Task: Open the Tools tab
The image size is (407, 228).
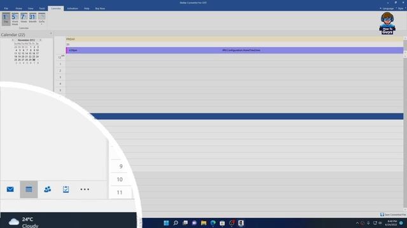Action: 42,8
